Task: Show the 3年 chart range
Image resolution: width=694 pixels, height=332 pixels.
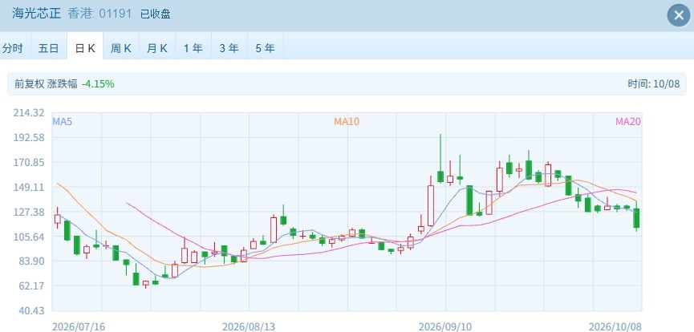Action: pos(229,48)
